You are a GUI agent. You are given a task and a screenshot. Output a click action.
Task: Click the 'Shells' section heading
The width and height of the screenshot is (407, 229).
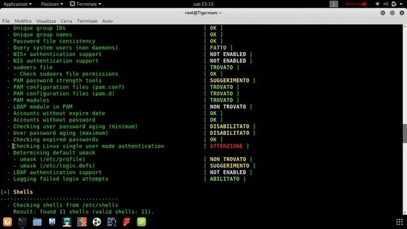pos(23,192)
